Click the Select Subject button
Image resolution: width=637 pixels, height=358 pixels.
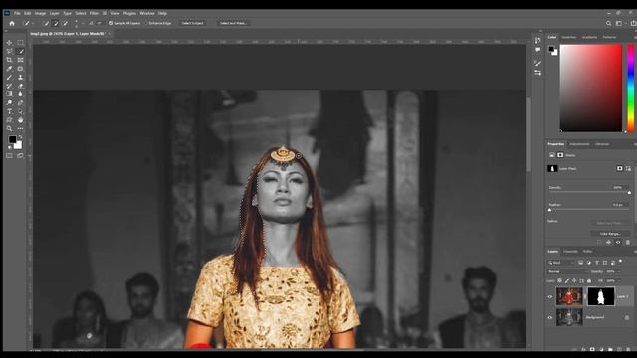click(192, 23)
